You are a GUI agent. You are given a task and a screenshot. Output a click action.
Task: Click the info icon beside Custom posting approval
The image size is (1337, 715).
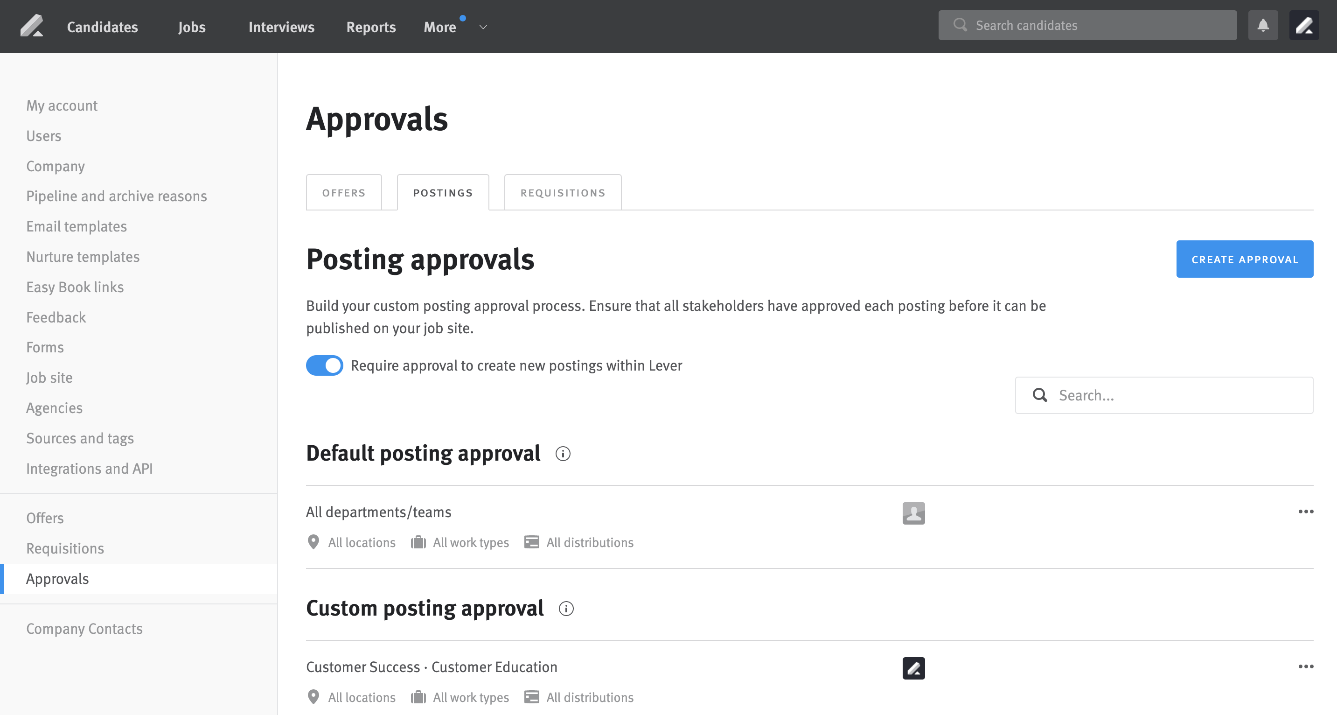[567, 609]
